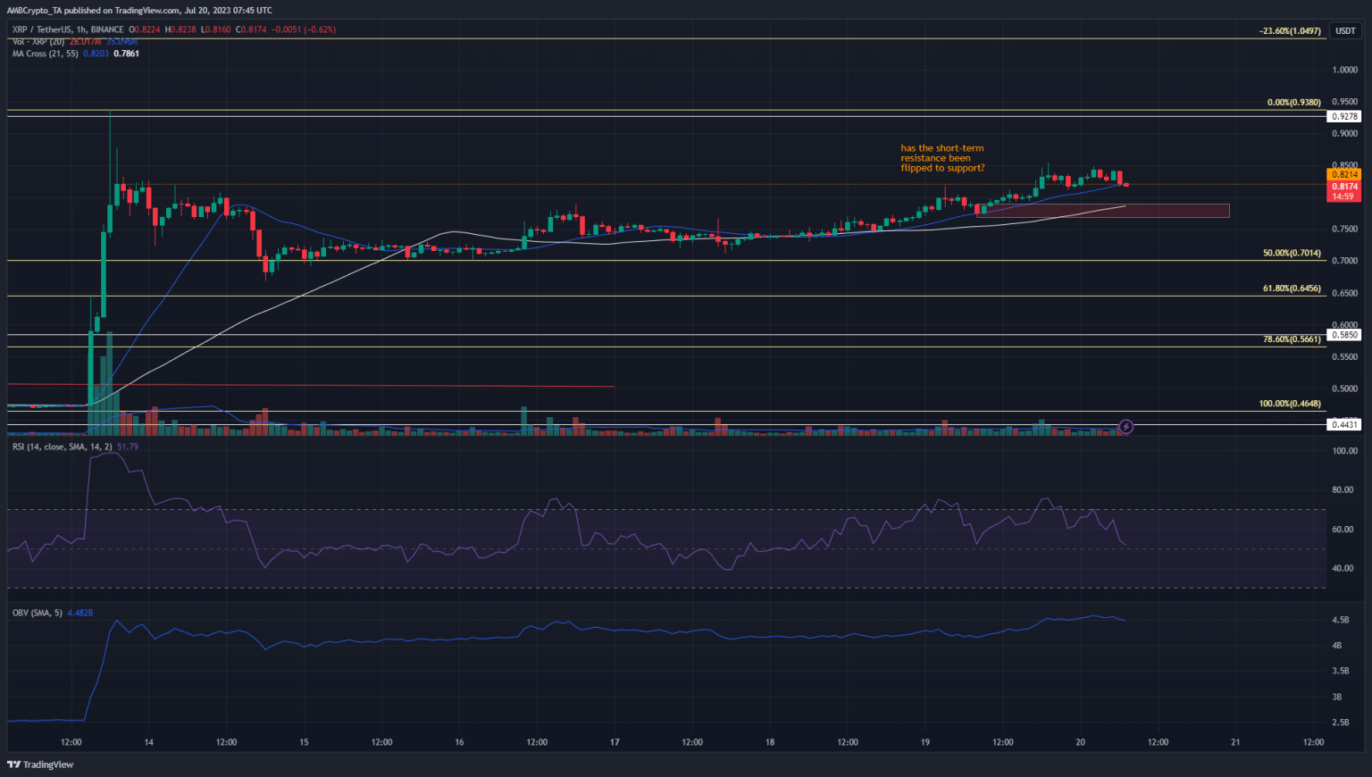Click the red 14:59 bar-countdown badge
Image resolution: width=1372 pixels, height=777 pixels.
point(1344,196)
